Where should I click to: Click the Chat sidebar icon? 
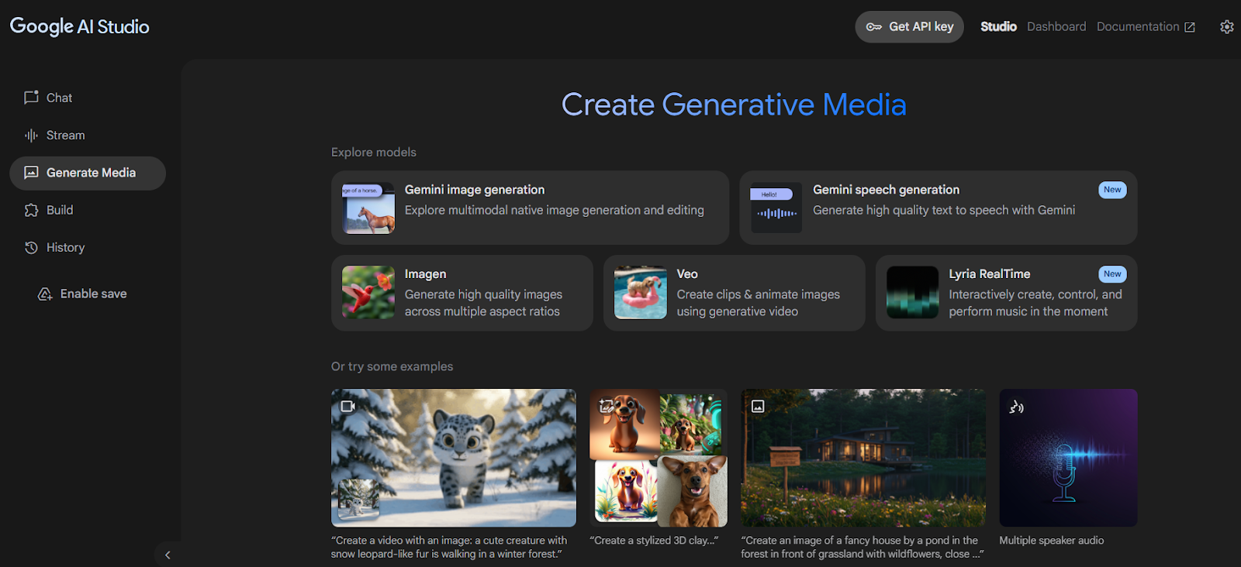coord(31,98)
